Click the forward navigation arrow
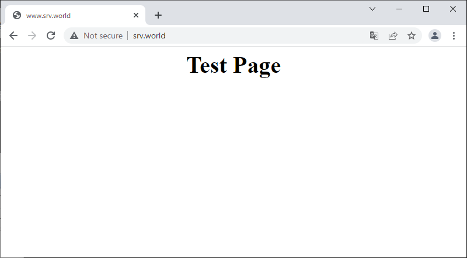467x258 pixels. coord(32,36)
